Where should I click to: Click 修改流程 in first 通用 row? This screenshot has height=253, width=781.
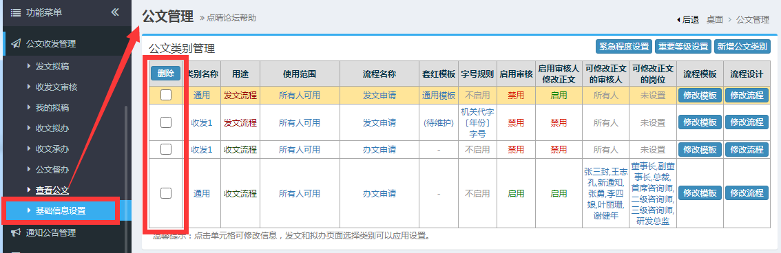click(747, 96)
